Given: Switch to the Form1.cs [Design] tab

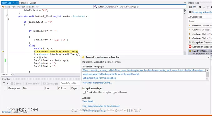Looking at the screenshot, I should (28, 3).
